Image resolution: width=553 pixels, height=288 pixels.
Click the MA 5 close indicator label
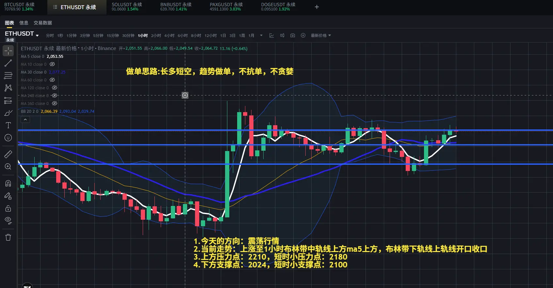coord(32,57)
